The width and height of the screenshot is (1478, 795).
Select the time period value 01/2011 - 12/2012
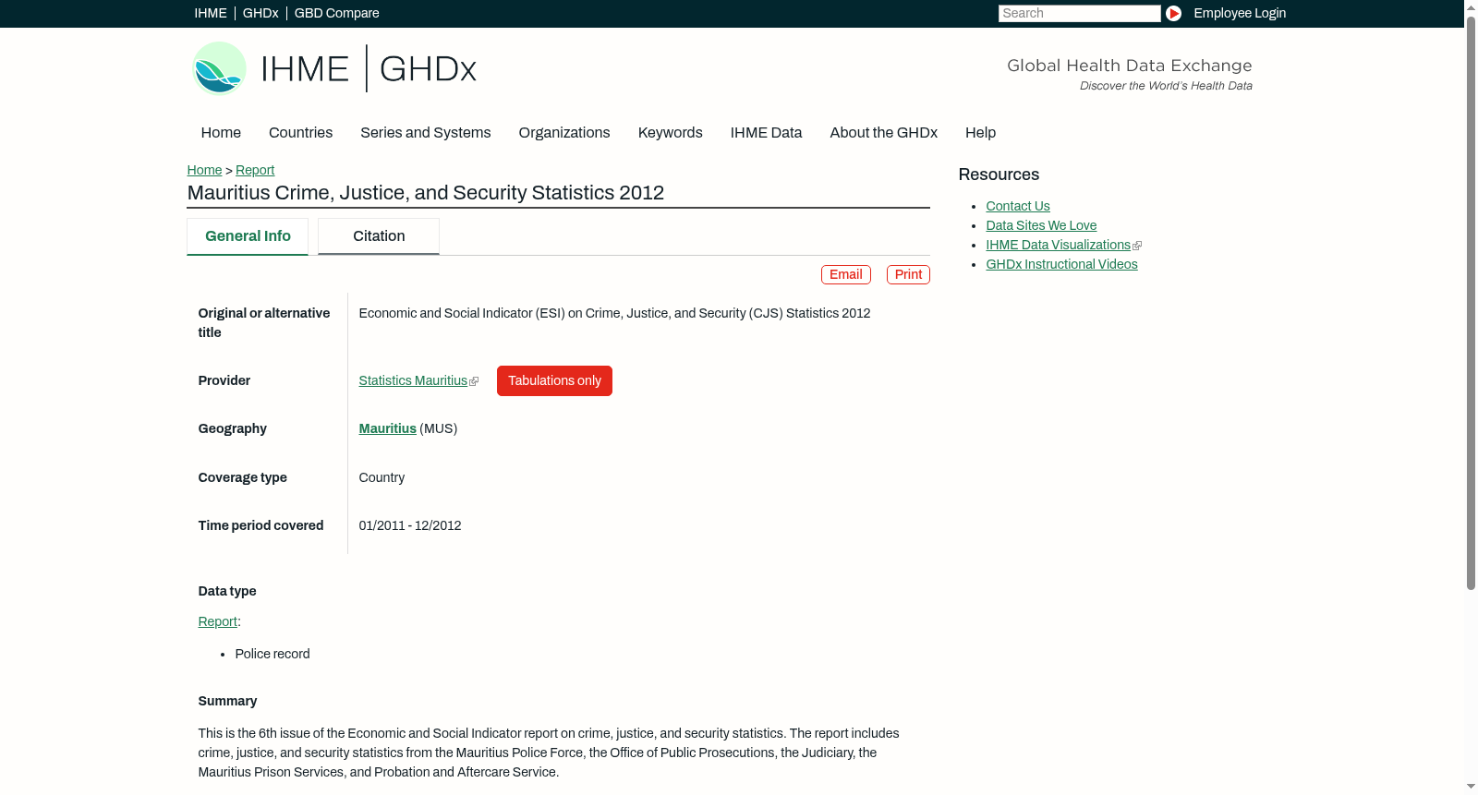pos(410,526)
